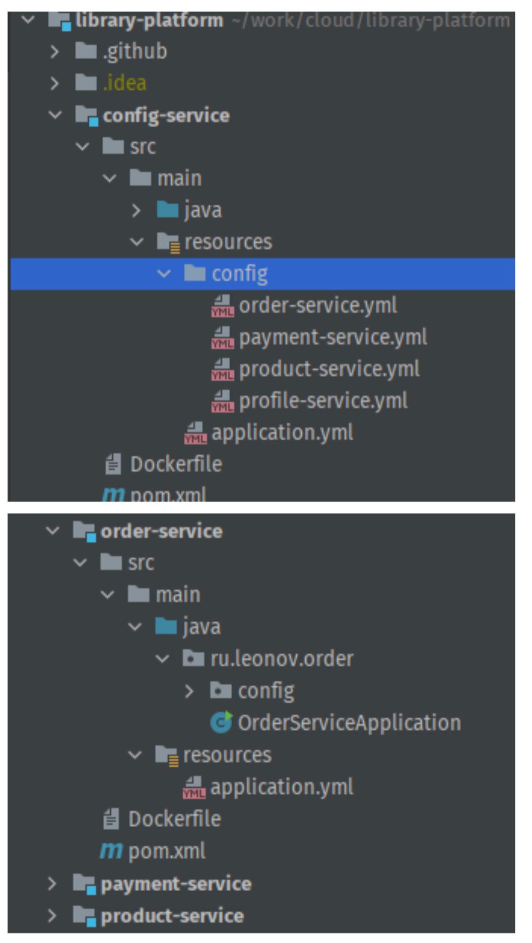Click YML icon beside profile-service.yml
The height and width of the screenshot is (943, 532).
point(222,401)
